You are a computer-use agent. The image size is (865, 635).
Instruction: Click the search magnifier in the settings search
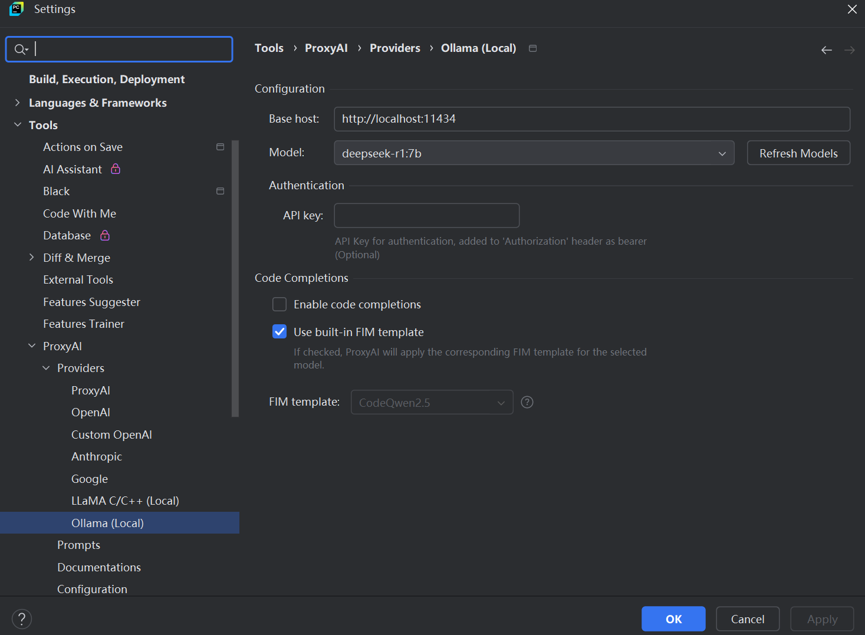(x=19, y=49)
